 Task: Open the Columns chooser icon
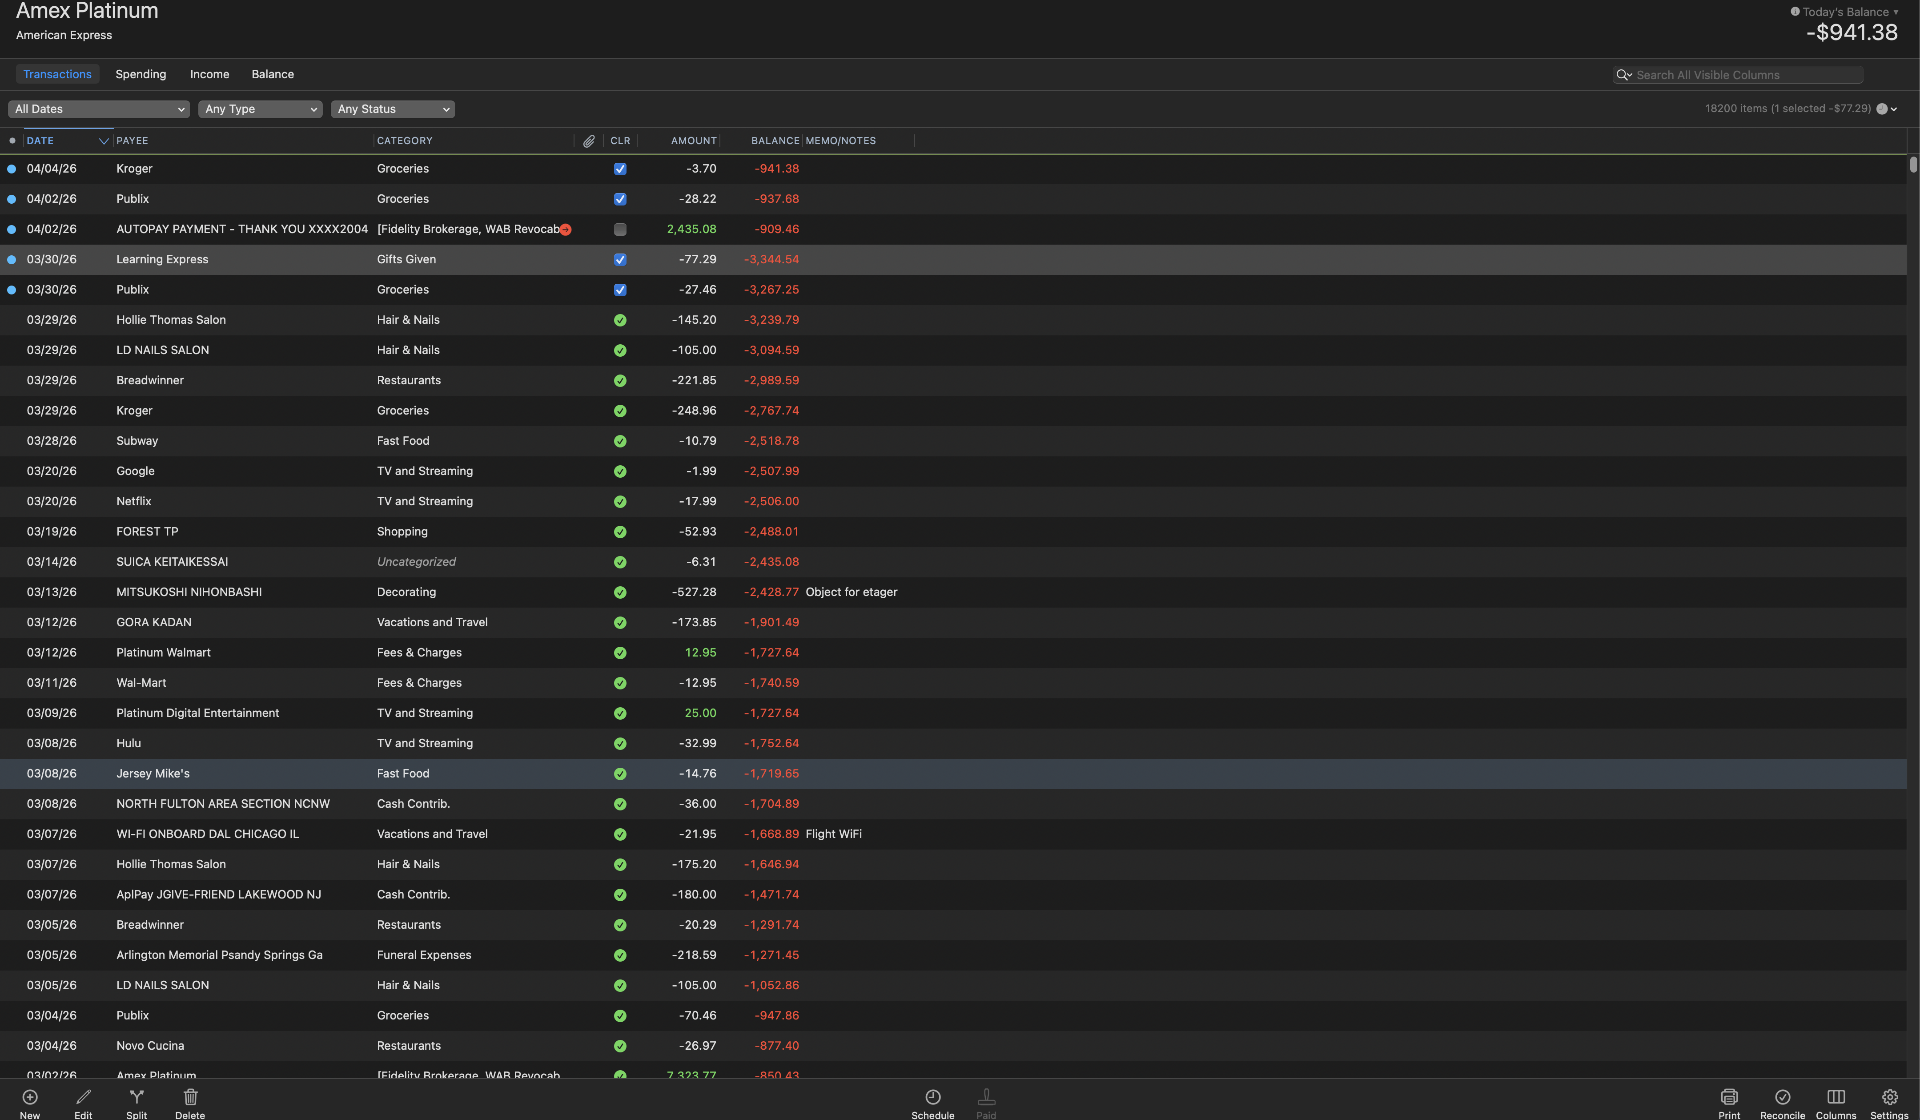click(x=1836, y=1096)
